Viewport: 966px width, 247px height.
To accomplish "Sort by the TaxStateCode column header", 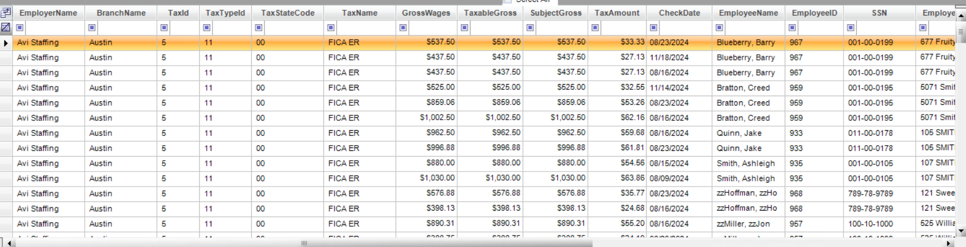I will 288,13.
